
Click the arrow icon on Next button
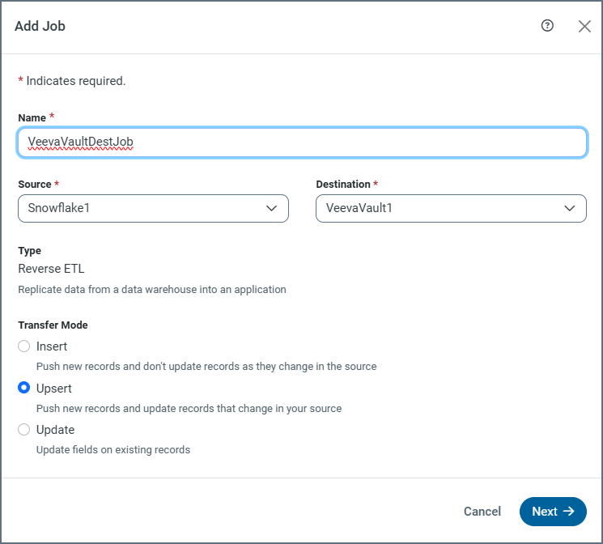(568, 512)
